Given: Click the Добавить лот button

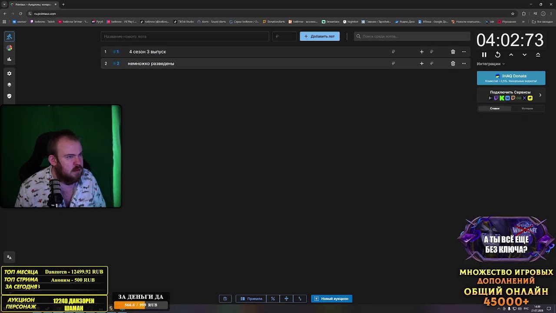Looking at the screenshot, I should pos(320,37).
